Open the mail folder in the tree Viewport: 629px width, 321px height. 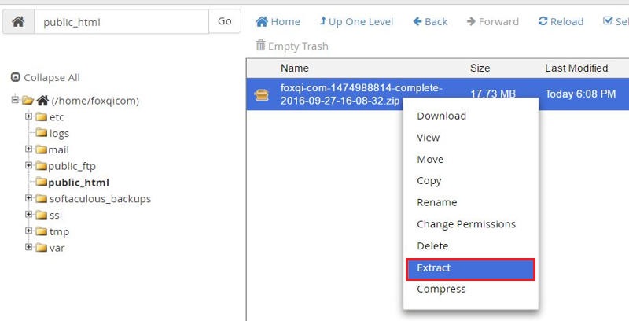tap(58, 150)
